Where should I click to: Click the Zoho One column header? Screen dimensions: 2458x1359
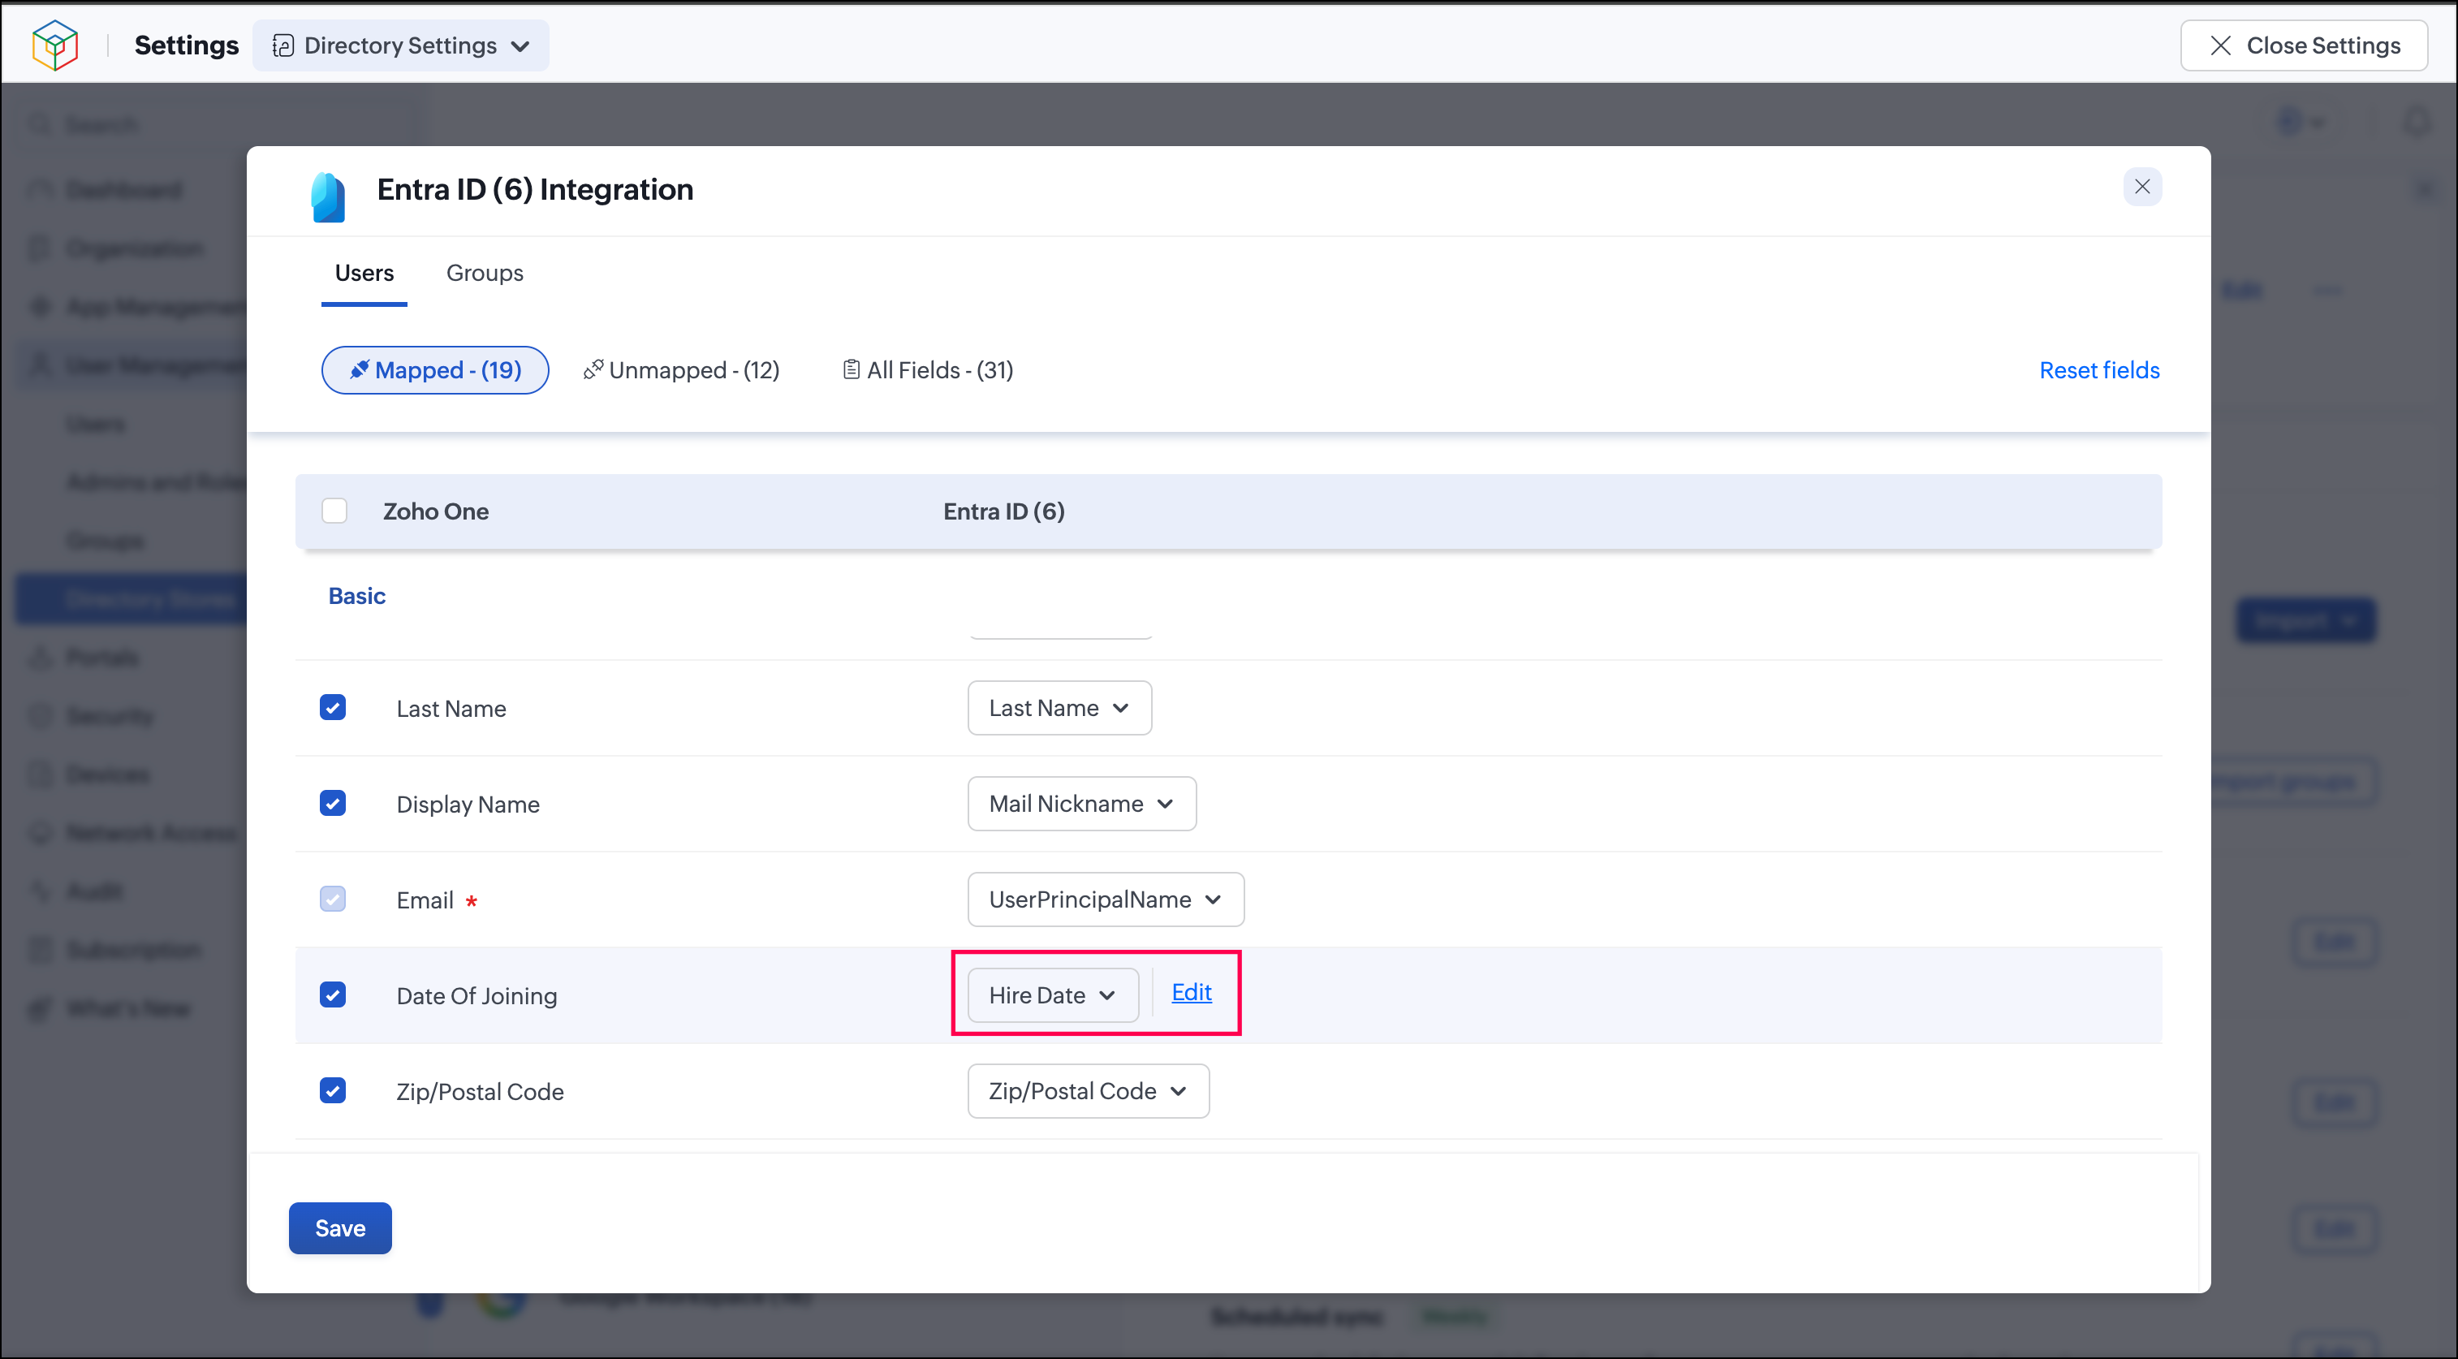[x=436, y=511]
